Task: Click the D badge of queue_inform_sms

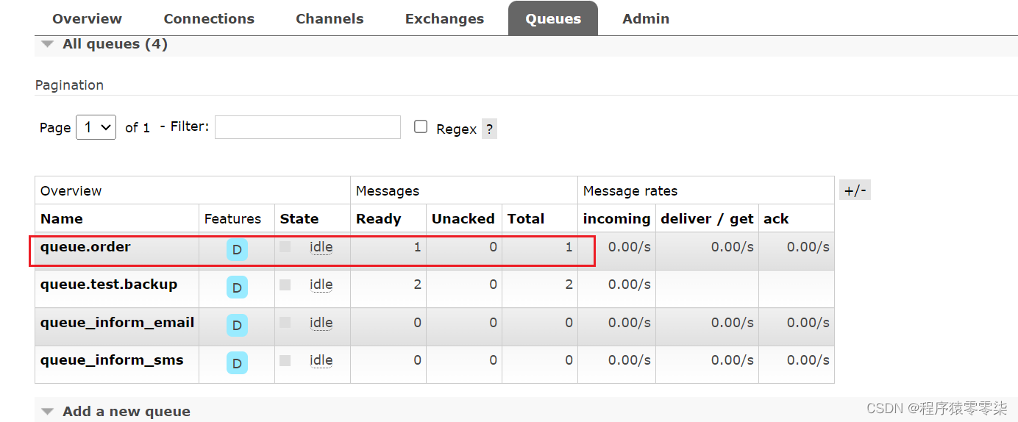Action: pyautogui.click(x=237, y=362)
